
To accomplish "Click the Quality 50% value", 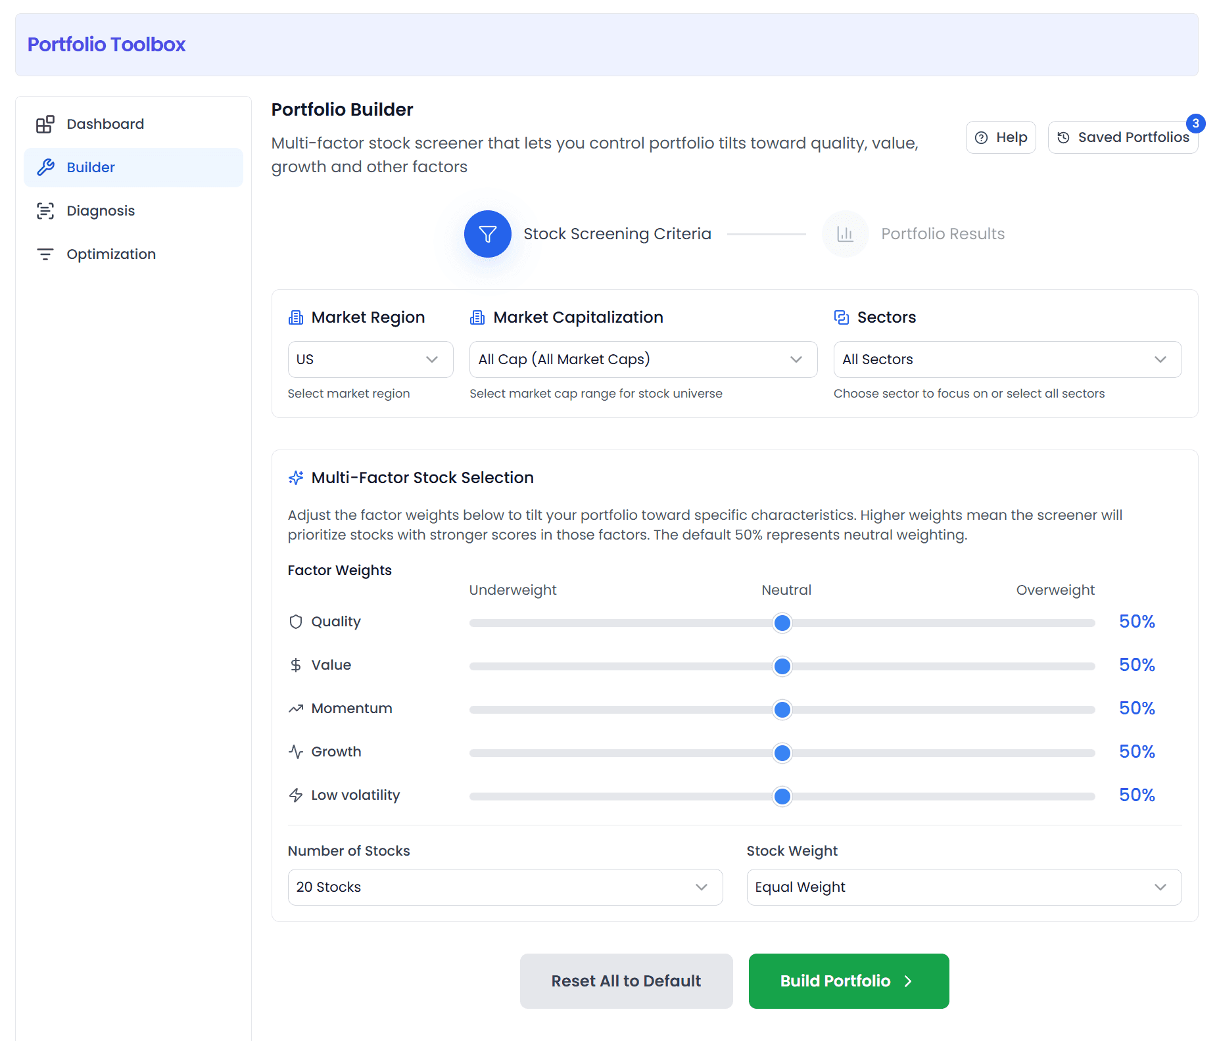I will tap(1137, 622).
